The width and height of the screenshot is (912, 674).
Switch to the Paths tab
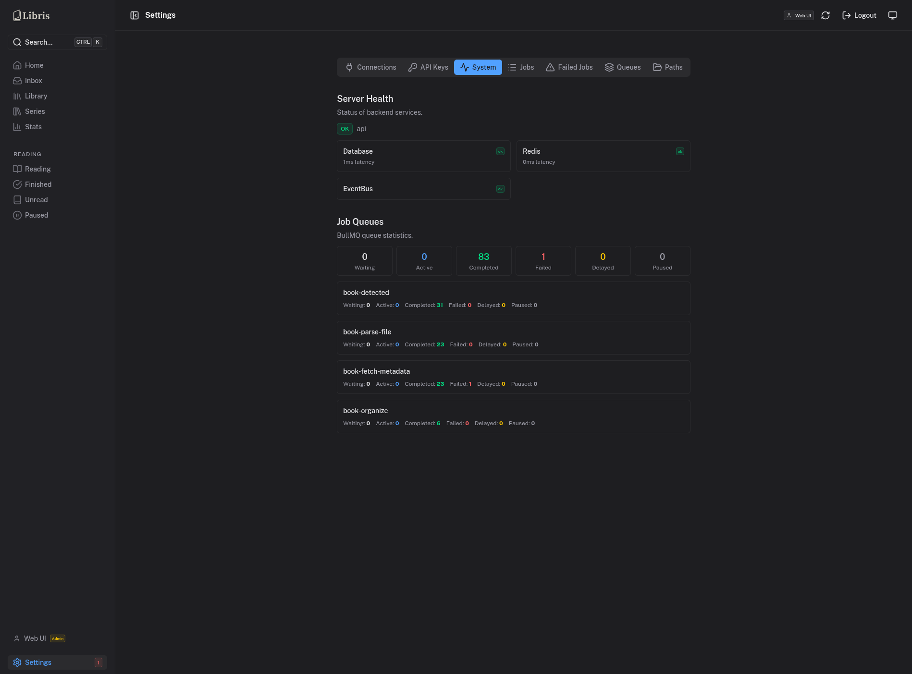[x=667, y=67]
